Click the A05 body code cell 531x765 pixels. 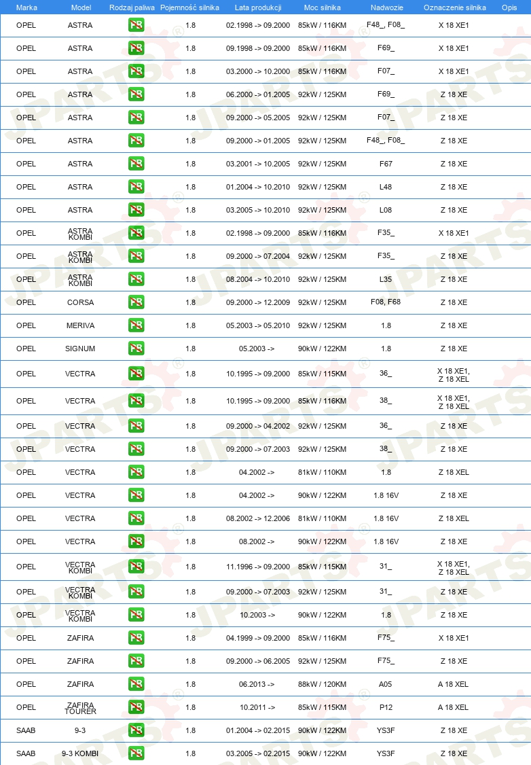(385, 685)
